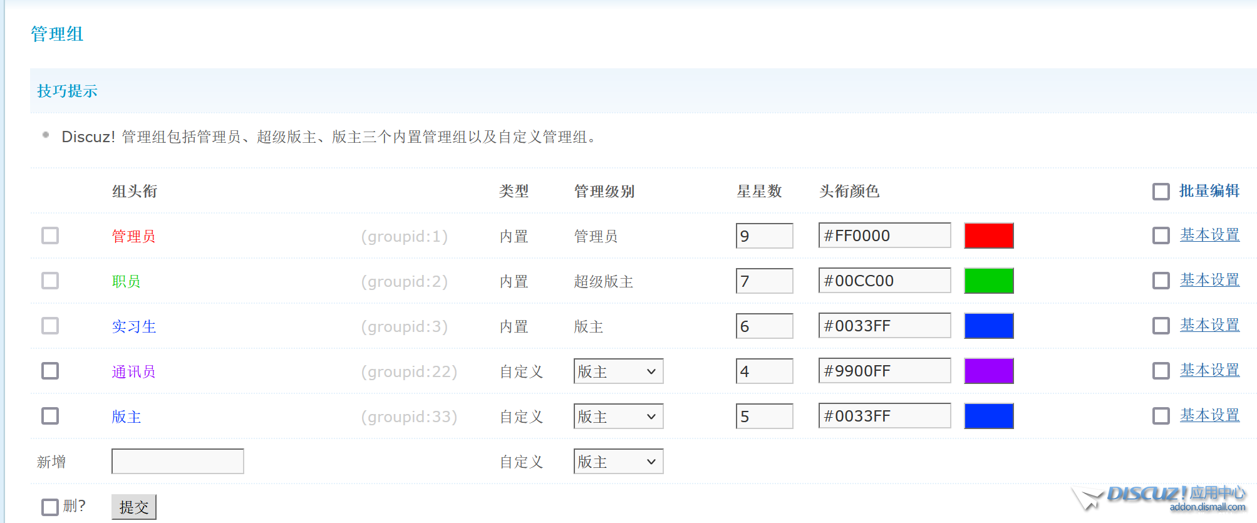Expand the 管理级别 dropdown for 版主 groupid:33
Viewport: 1257px width, 523px height.
(x=618, y=417)
